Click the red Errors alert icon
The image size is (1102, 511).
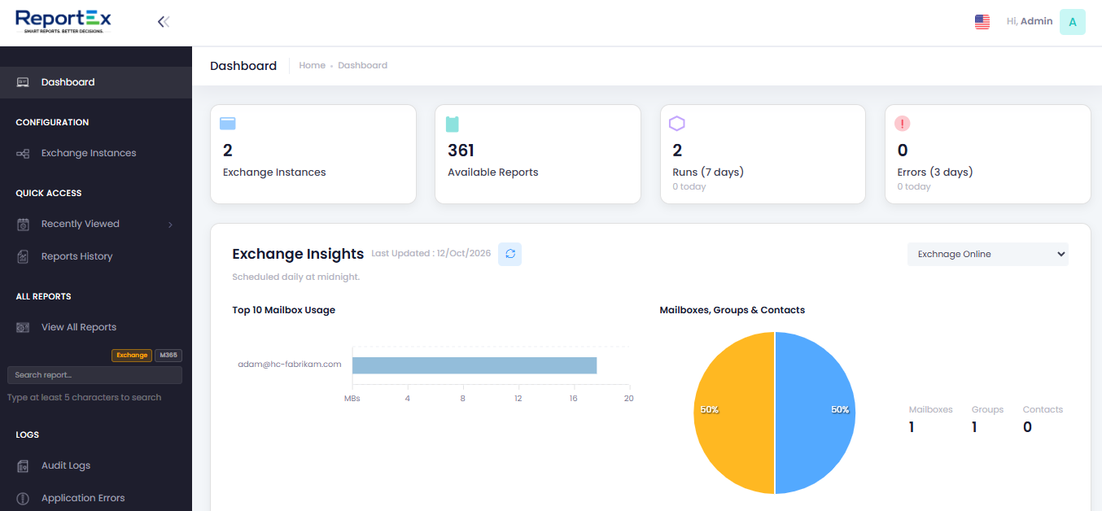pos(902,124)
